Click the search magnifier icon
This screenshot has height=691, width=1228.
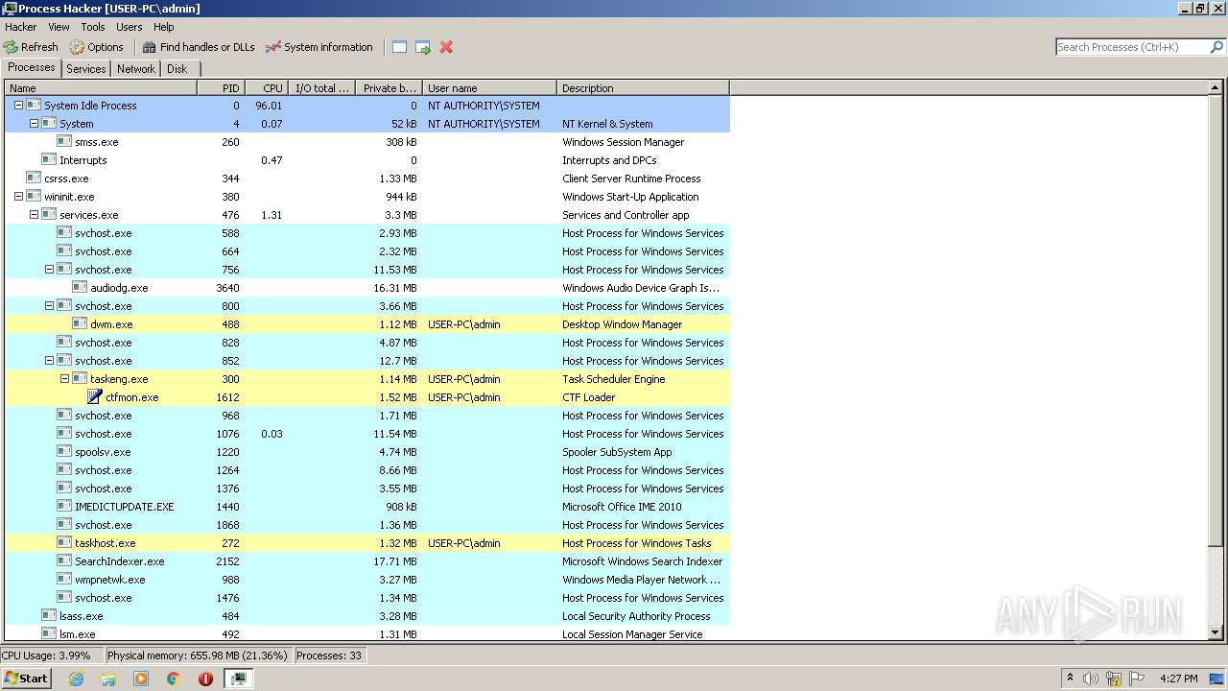(x=1216, y=47)
